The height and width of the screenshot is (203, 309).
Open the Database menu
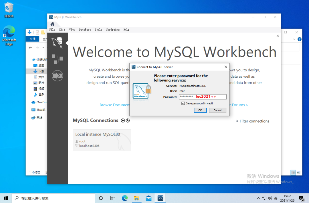pyautogui.click(x=85, y=29)
